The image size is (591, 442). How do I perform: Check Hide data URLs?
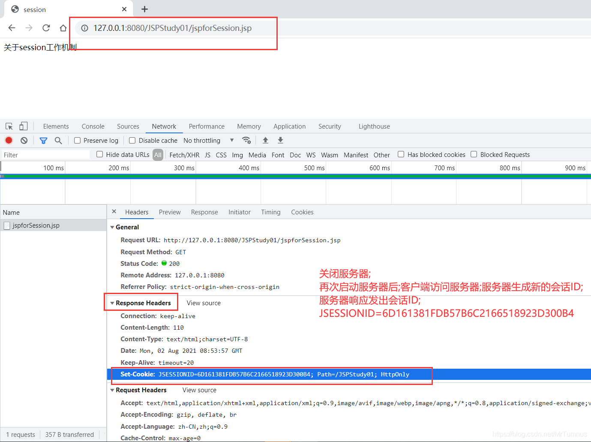click(100, 154)
